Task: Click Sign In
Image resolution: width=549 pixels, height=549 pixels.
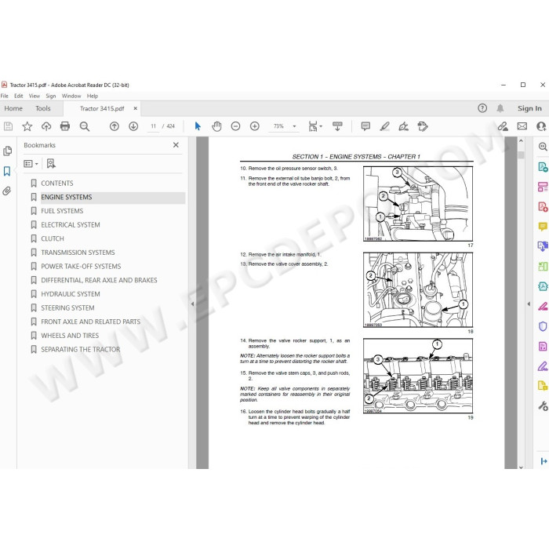Action: (529, 108)
